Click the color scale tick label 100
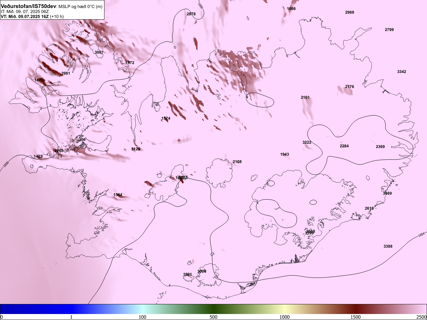 (142, 317)
